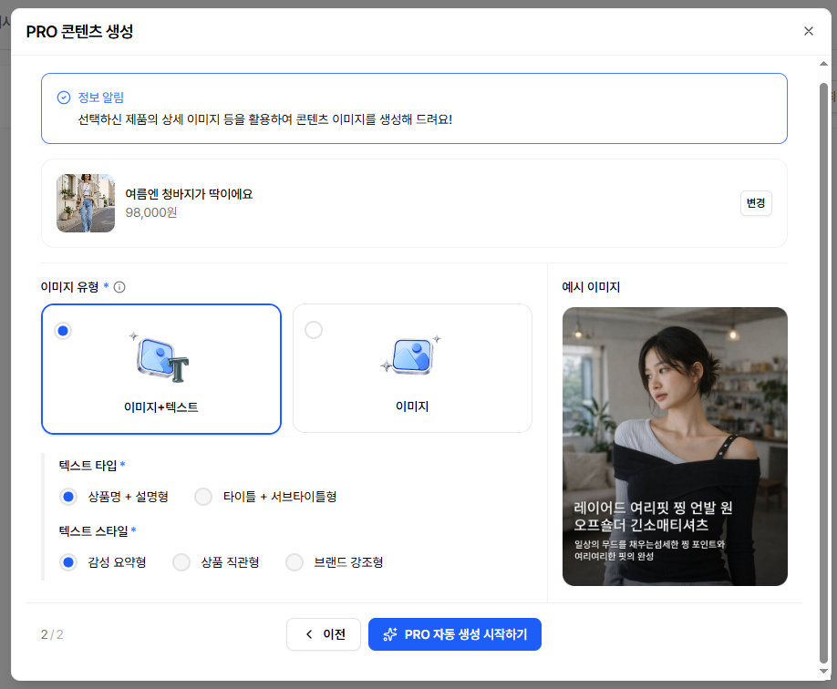Click the checkmark icon next to 정보 알림
The width and height of the screenshot is (837, 689).
(64, 98)
